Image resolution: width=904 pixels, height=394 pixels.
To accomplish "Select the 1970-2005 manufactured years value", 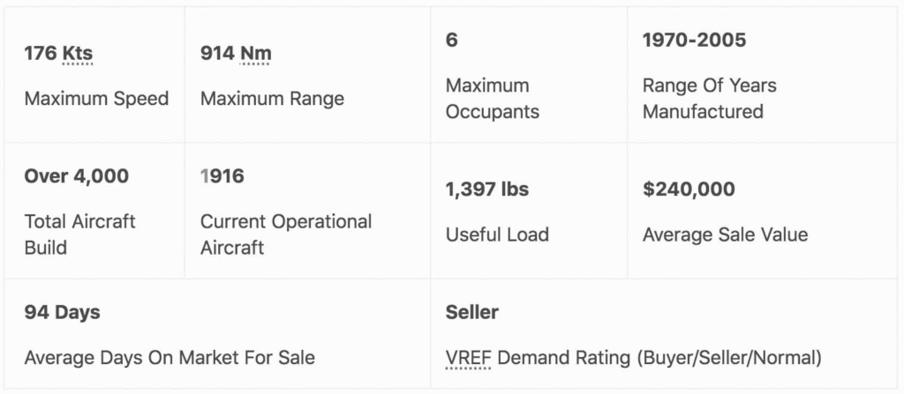I will [694, 41].
